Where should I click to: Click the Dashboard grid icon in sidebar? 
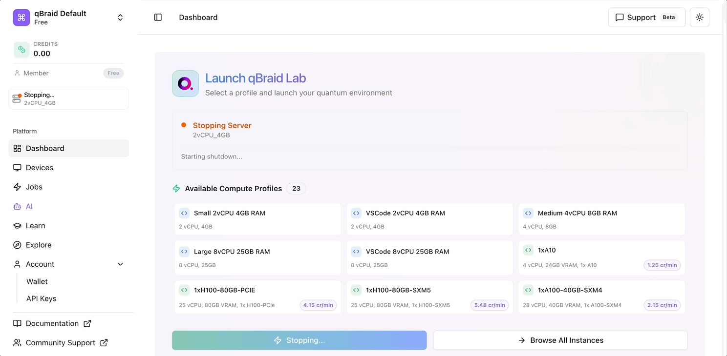pos(17,148)
